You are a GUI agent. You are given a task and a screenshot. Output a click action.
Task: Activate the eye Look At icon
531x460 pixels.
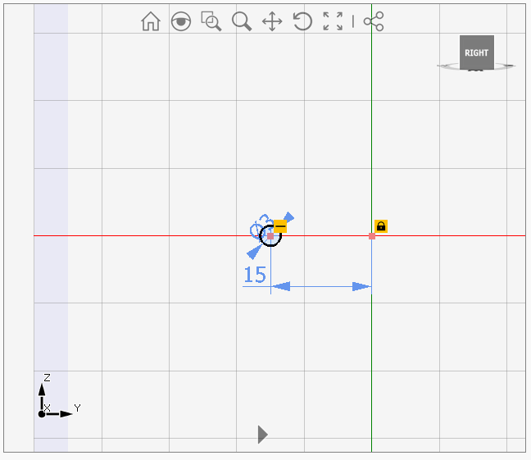click(x=181, y=22)
